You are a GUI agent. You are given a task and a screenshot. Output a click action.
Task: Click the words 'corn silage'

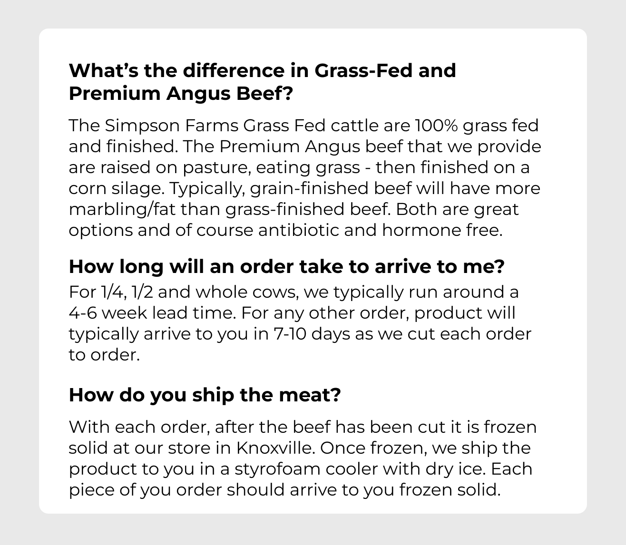tap(115, 189)
